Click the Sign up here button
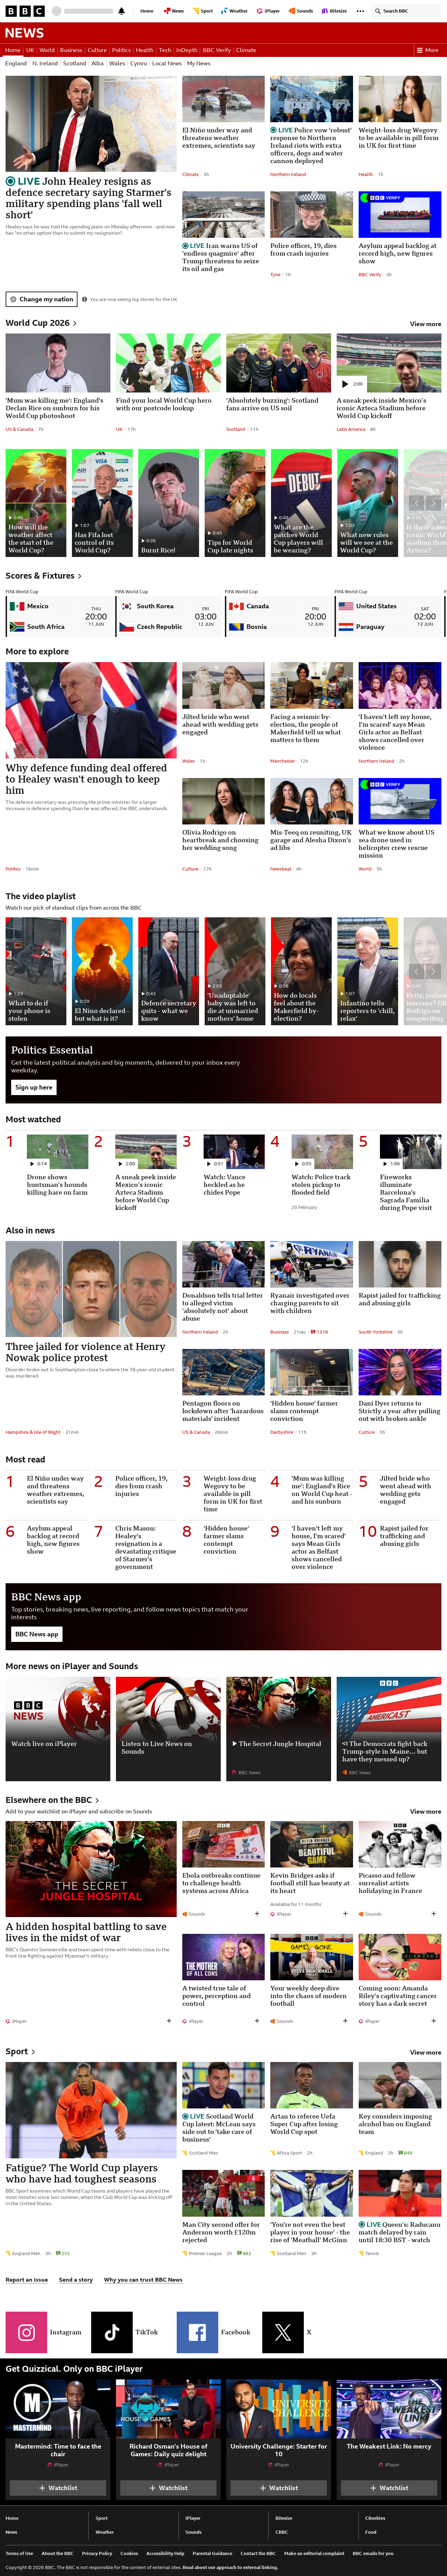The image size is (447, 2576). tap(34, 1087)
